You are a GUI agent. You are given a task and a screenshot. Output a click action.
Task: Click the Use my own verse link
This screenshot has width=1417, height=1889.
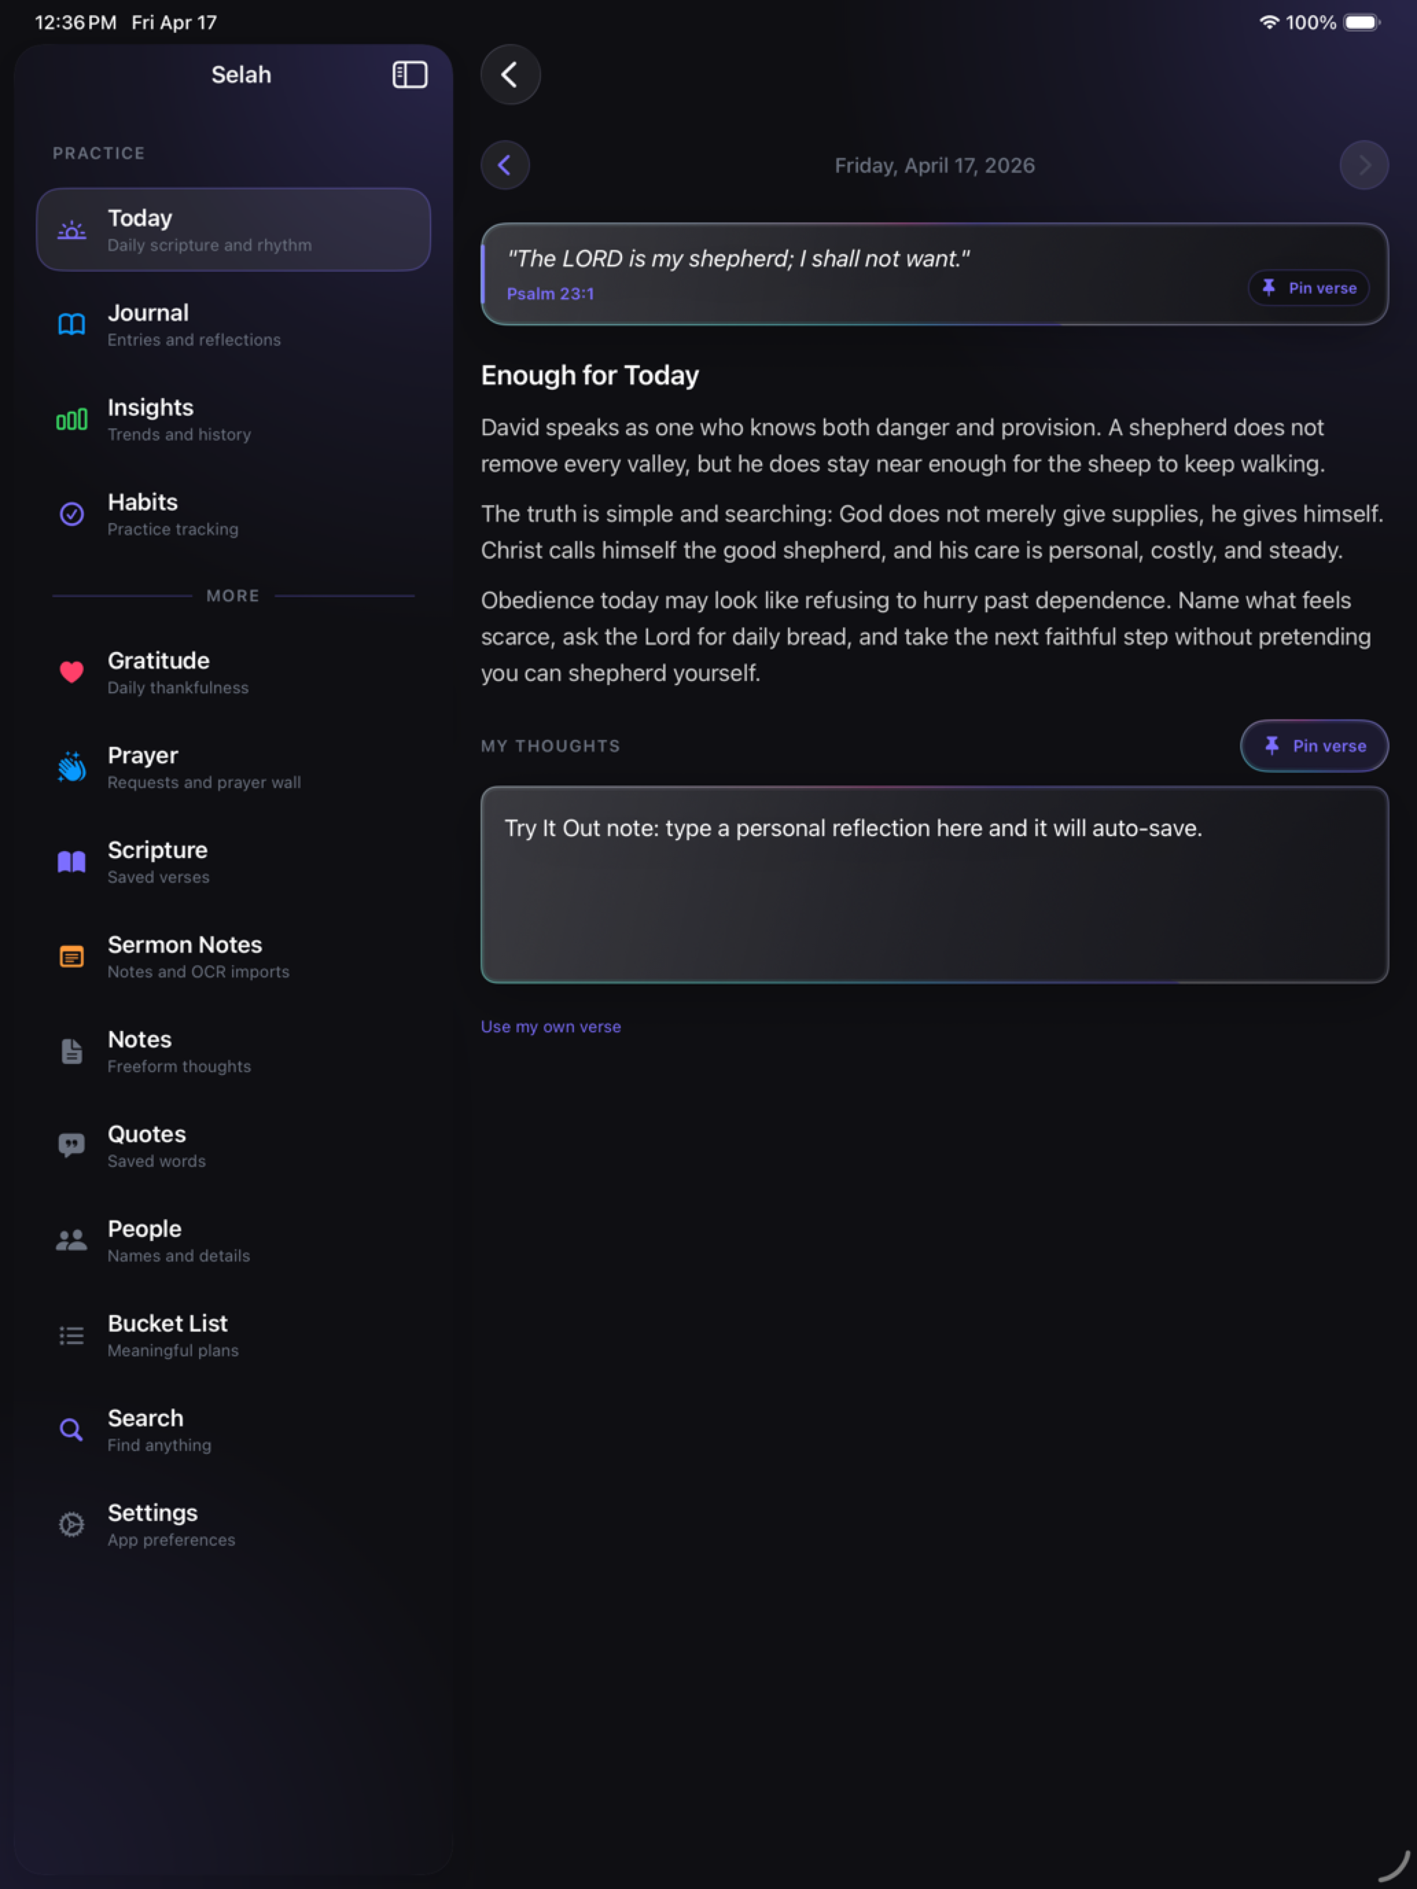[551, 1026]
